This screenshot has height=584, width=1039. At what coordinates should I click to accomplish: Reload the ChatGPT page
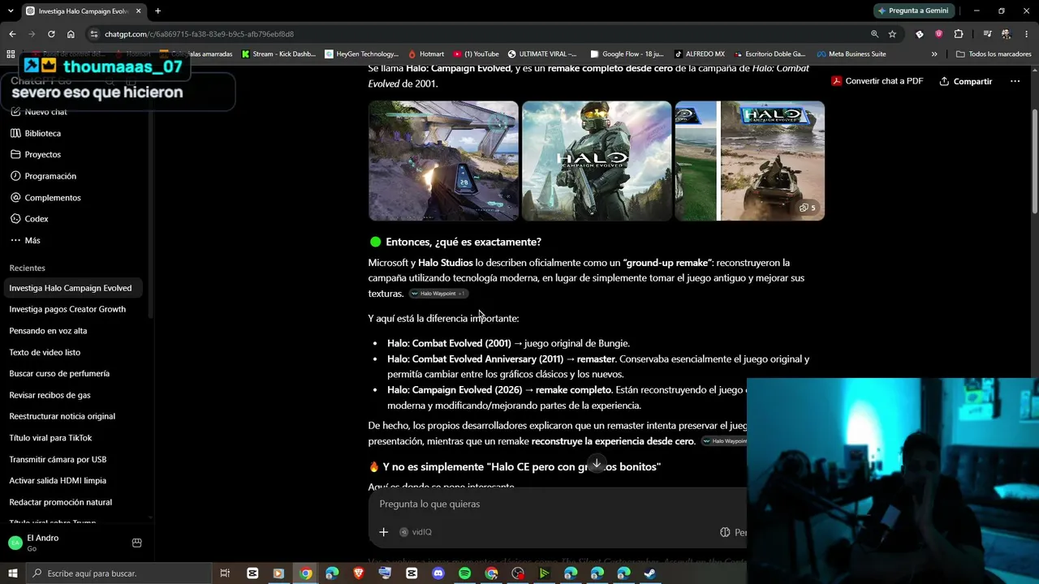51,34
